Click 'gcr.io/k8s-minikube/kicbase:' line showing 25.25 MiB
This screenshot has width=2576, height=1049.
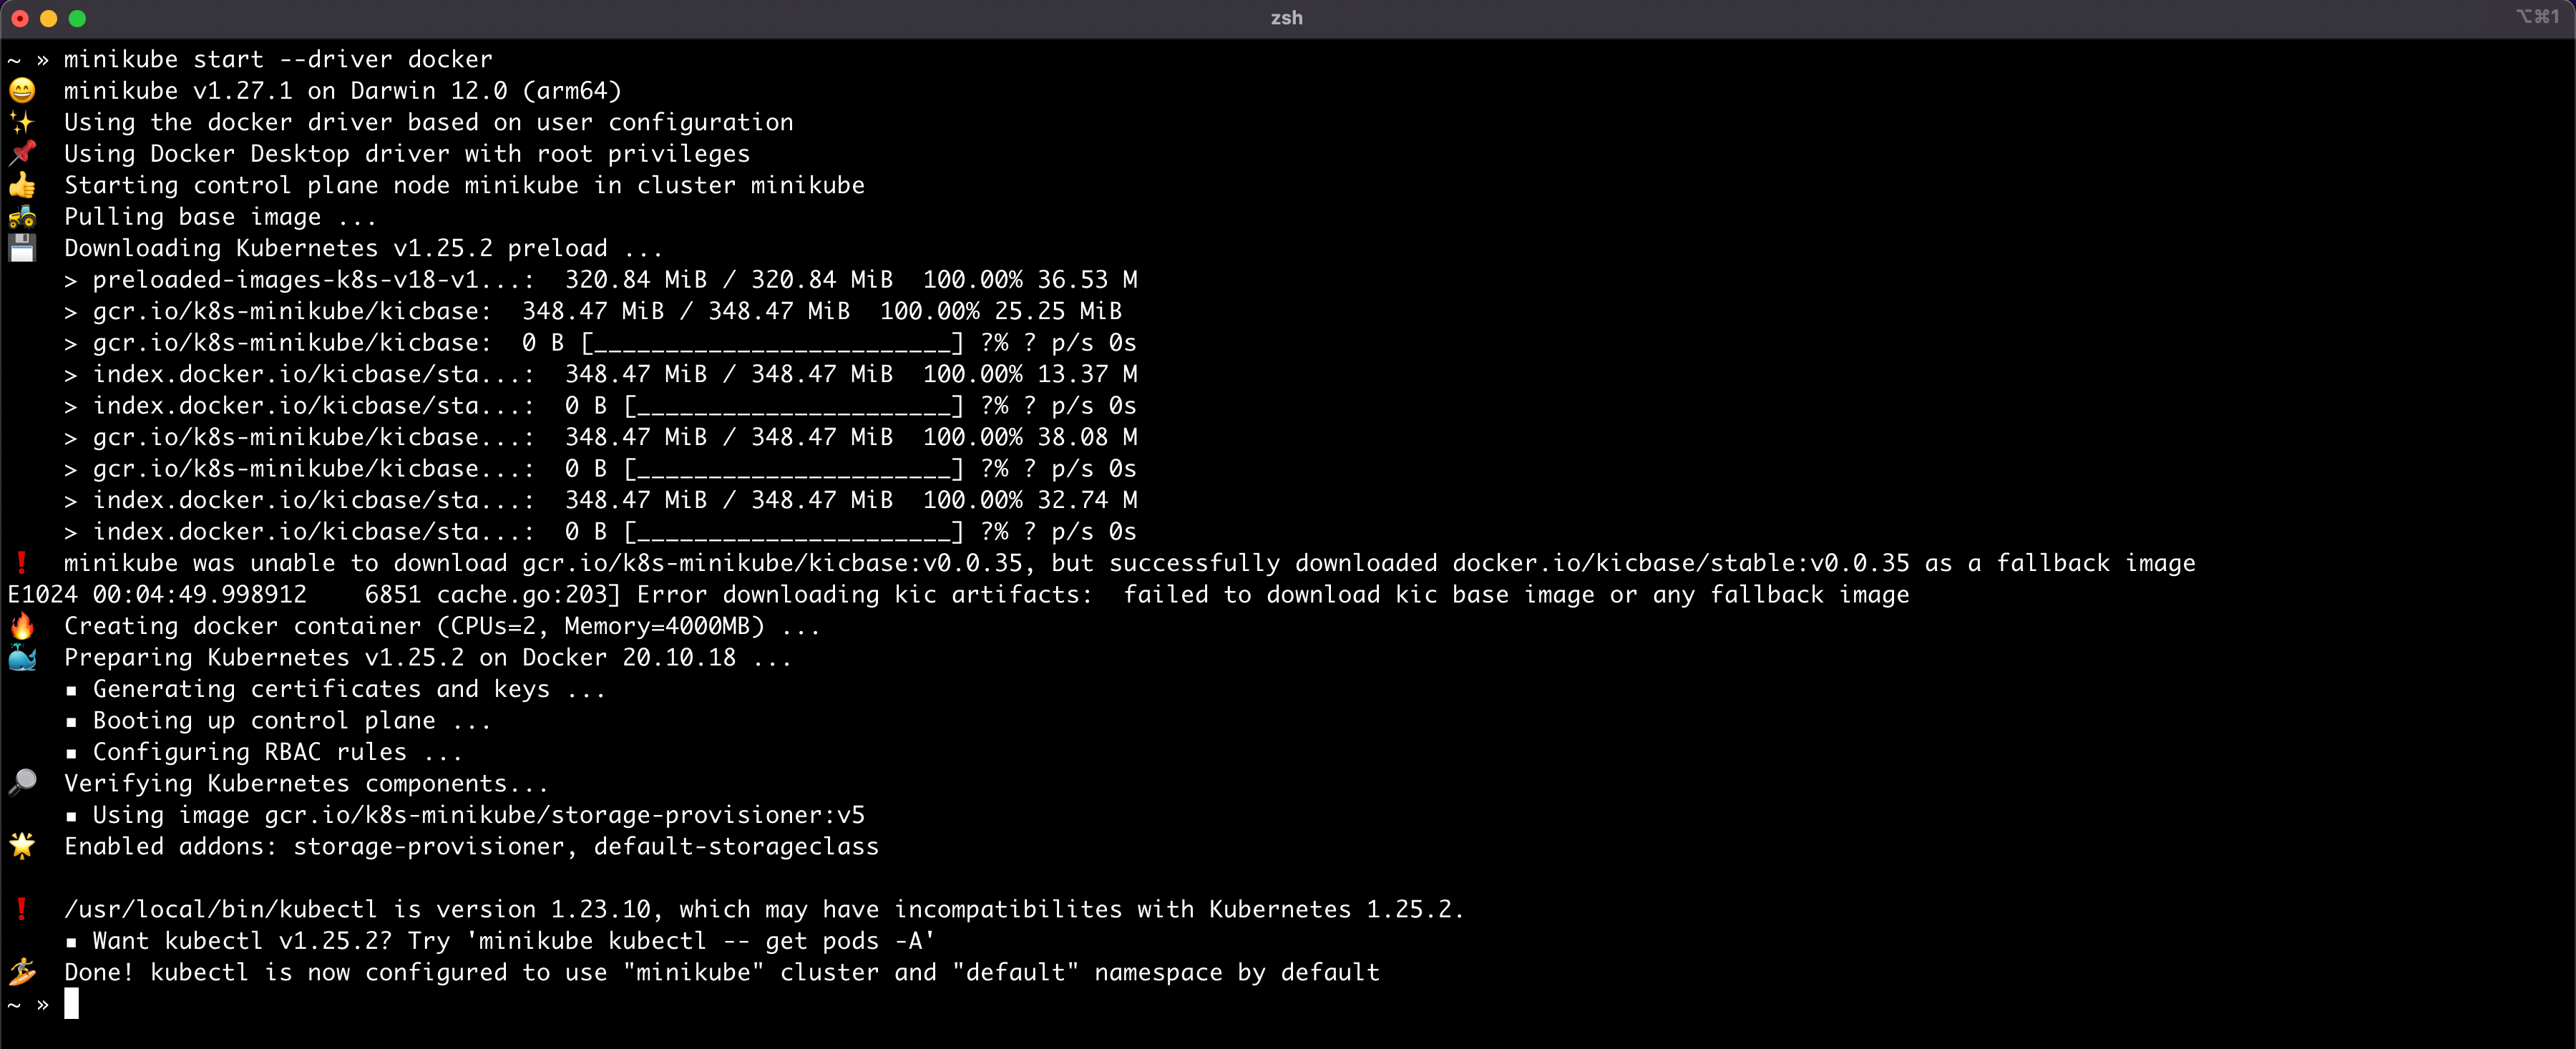point(593,311)
